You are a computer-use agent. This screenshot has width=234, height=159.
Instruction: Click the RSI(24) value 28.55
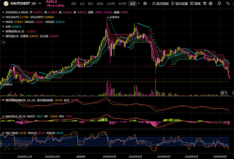pyautogui.click(x=60, y=133)
